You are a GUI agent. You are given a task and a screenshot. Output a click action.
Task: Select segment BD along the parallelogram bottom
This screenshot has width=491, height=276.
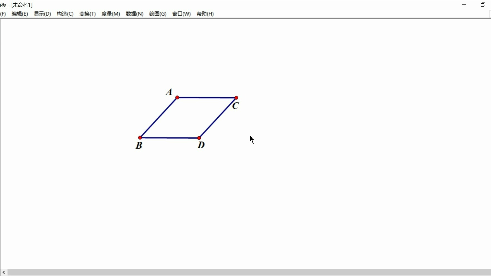pyautogui.click(x=170, y=138)
